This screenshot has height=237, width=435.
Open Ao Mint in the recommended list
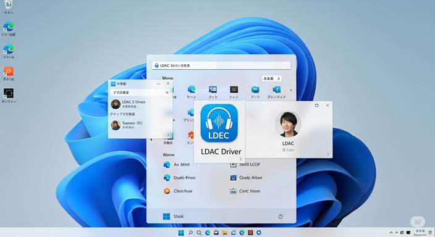pyautogui.click(x=177, y=165)
